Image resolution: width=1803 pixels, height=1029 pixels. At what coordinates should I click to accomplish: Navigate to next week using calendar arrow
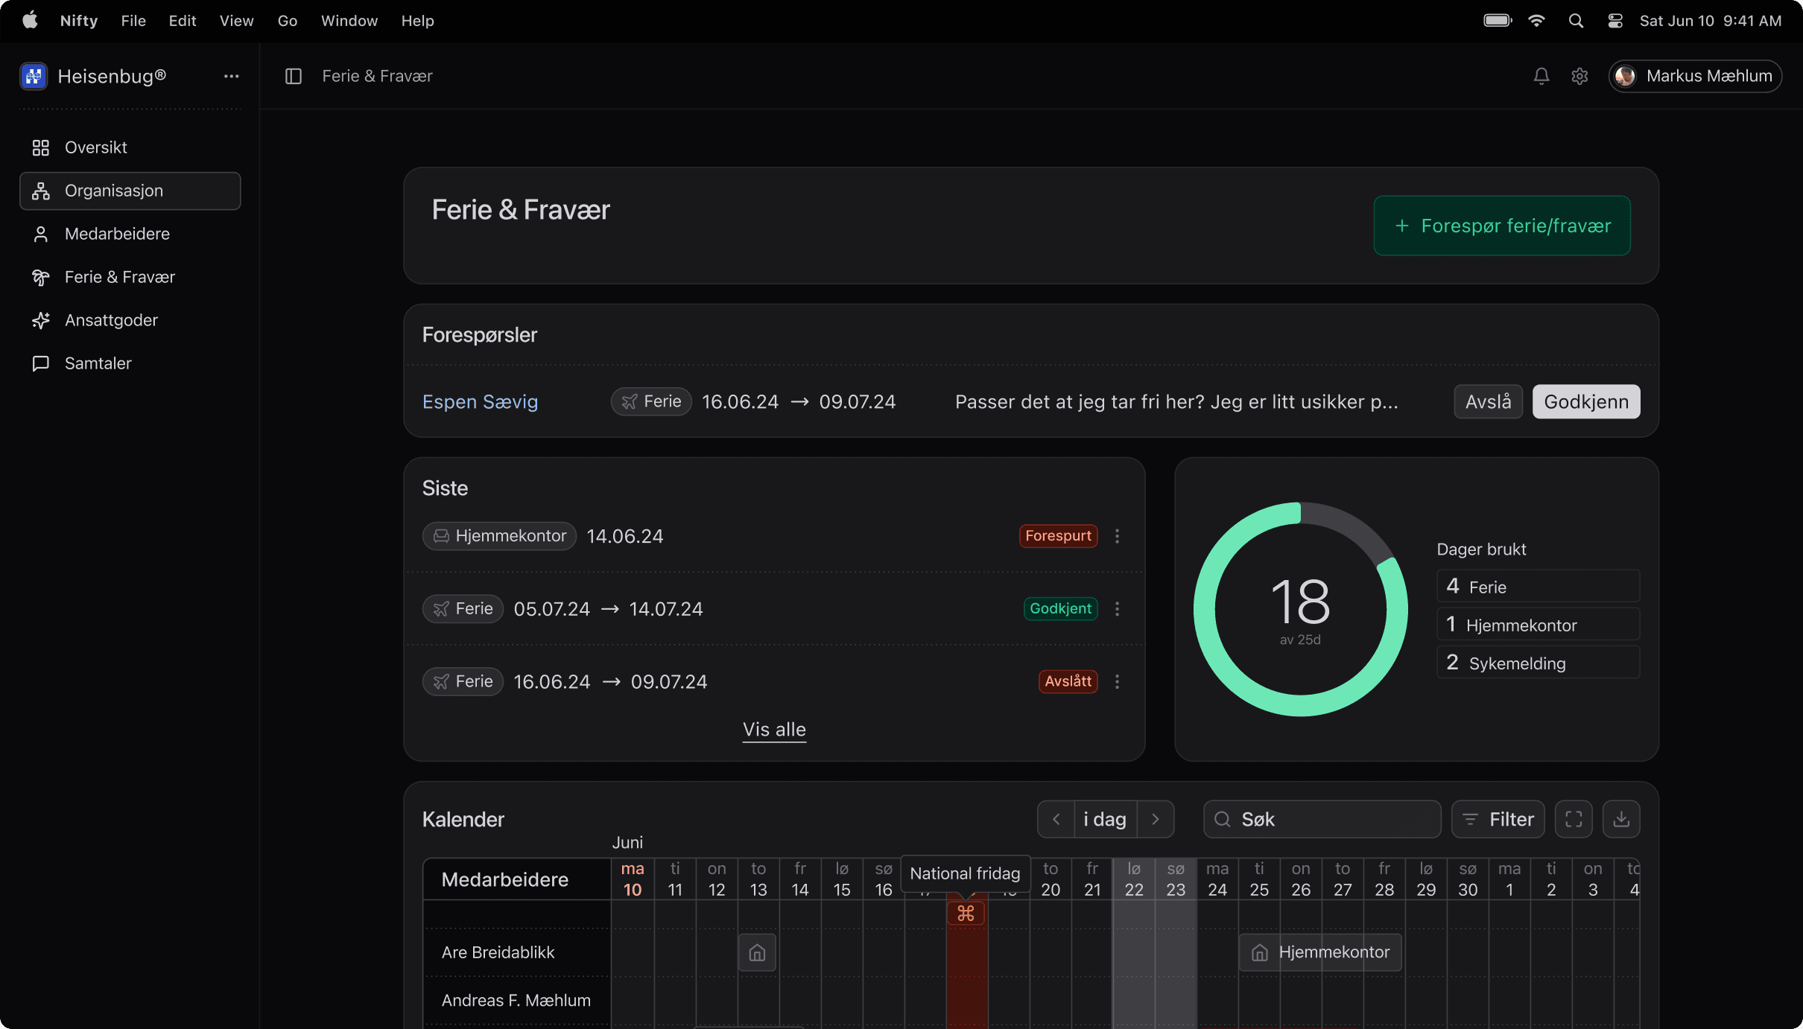point(1154,818)
